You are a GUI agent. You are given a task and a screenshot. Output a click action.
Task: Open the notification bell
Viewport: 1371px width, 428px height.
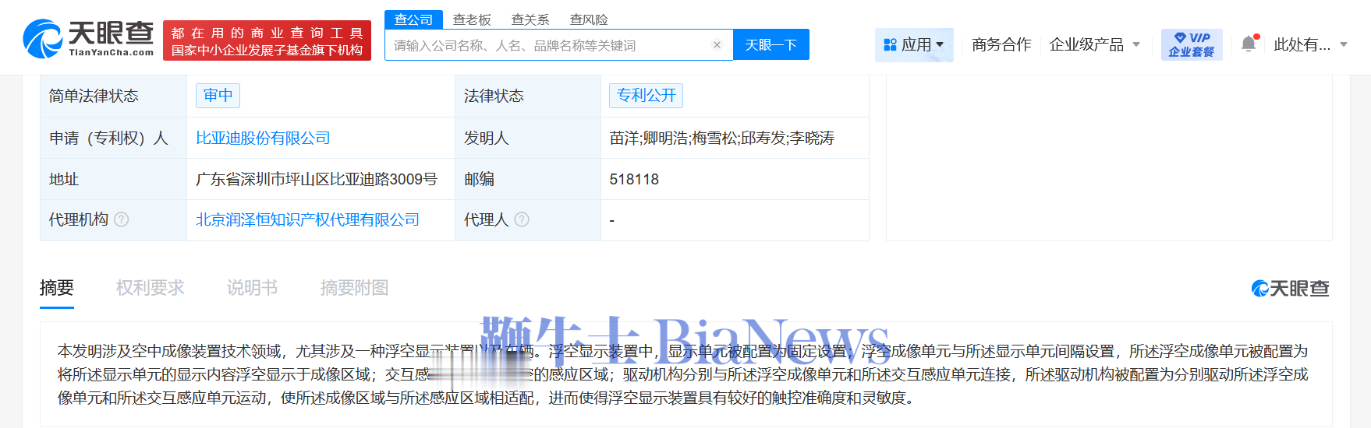coord(1249,44)
